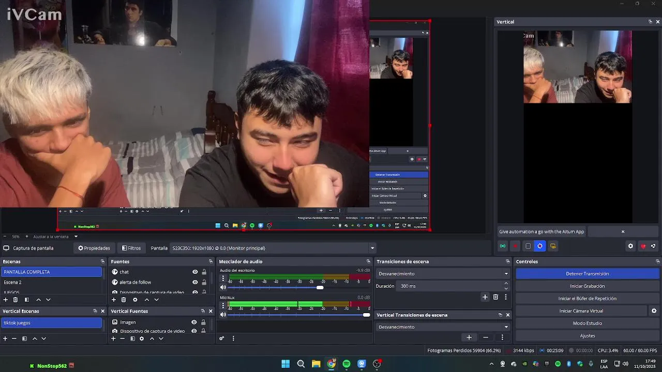Toggle visibility of alerta de follow source
This screenshot has height=372, width=662.
[195, 282]
